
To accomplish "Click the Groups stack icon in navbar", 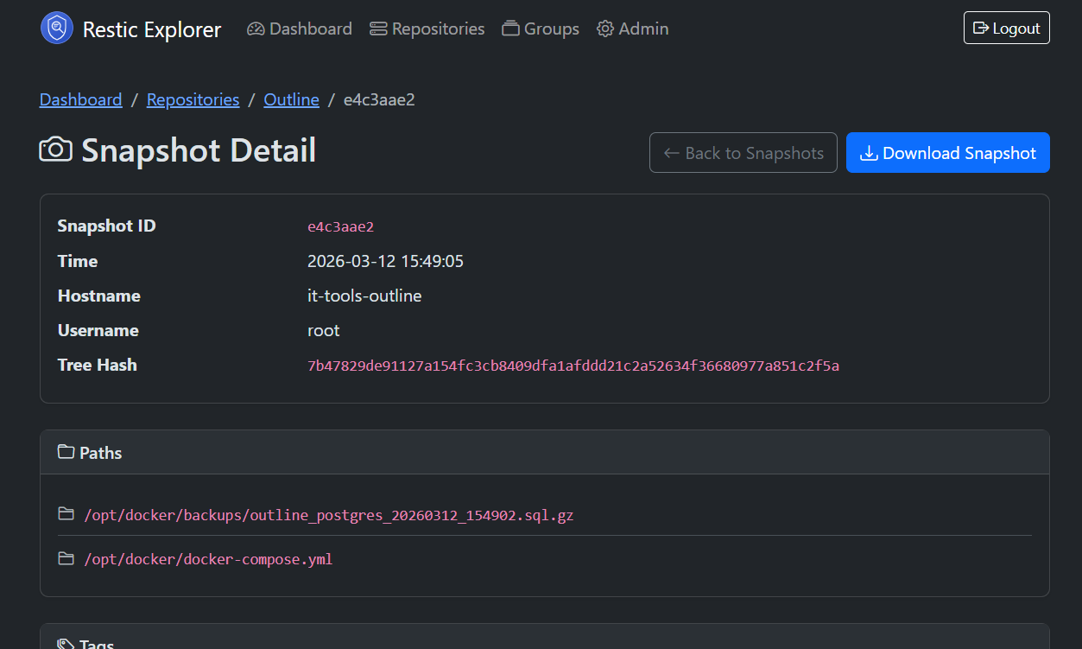I will pyautogui.click(x=510, y=29).
